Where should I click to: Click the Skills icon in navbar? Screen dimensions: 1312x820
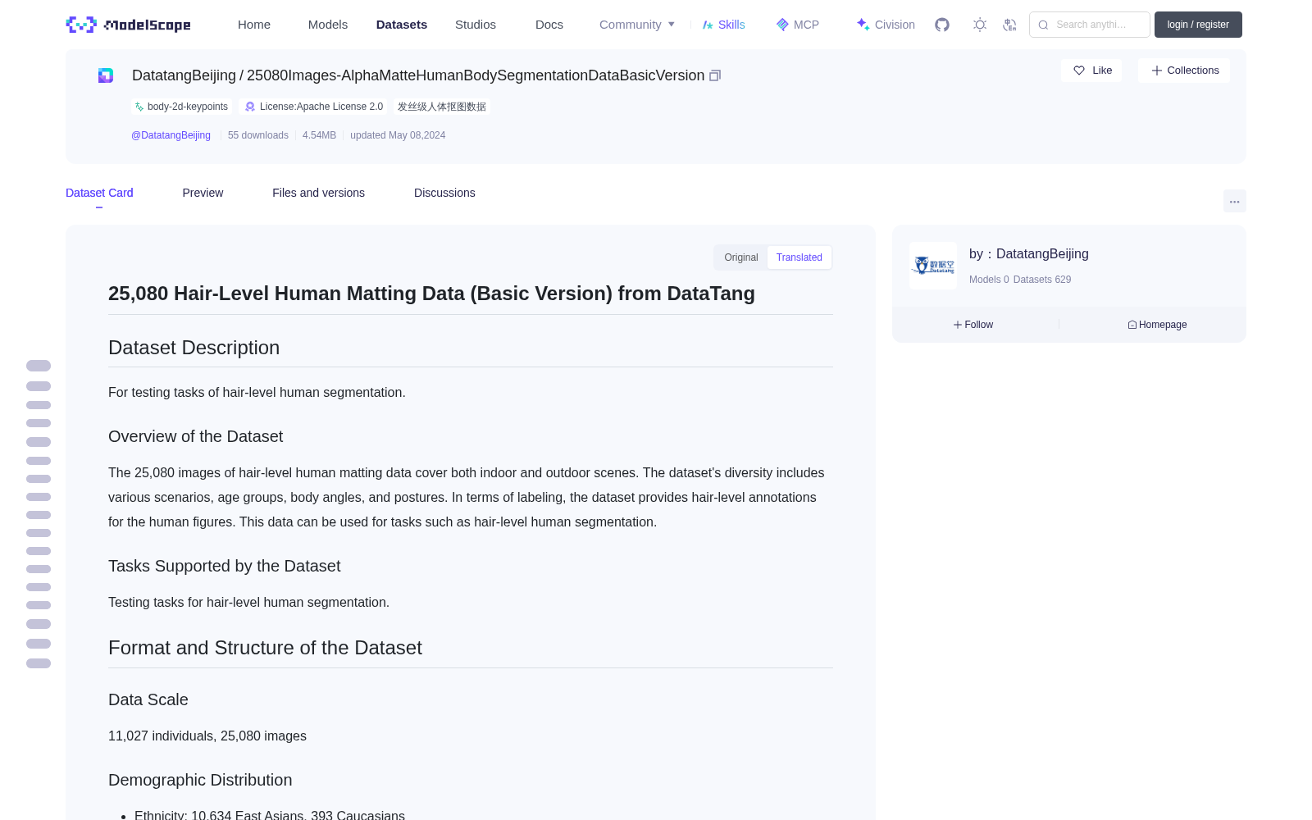point(708,25)
